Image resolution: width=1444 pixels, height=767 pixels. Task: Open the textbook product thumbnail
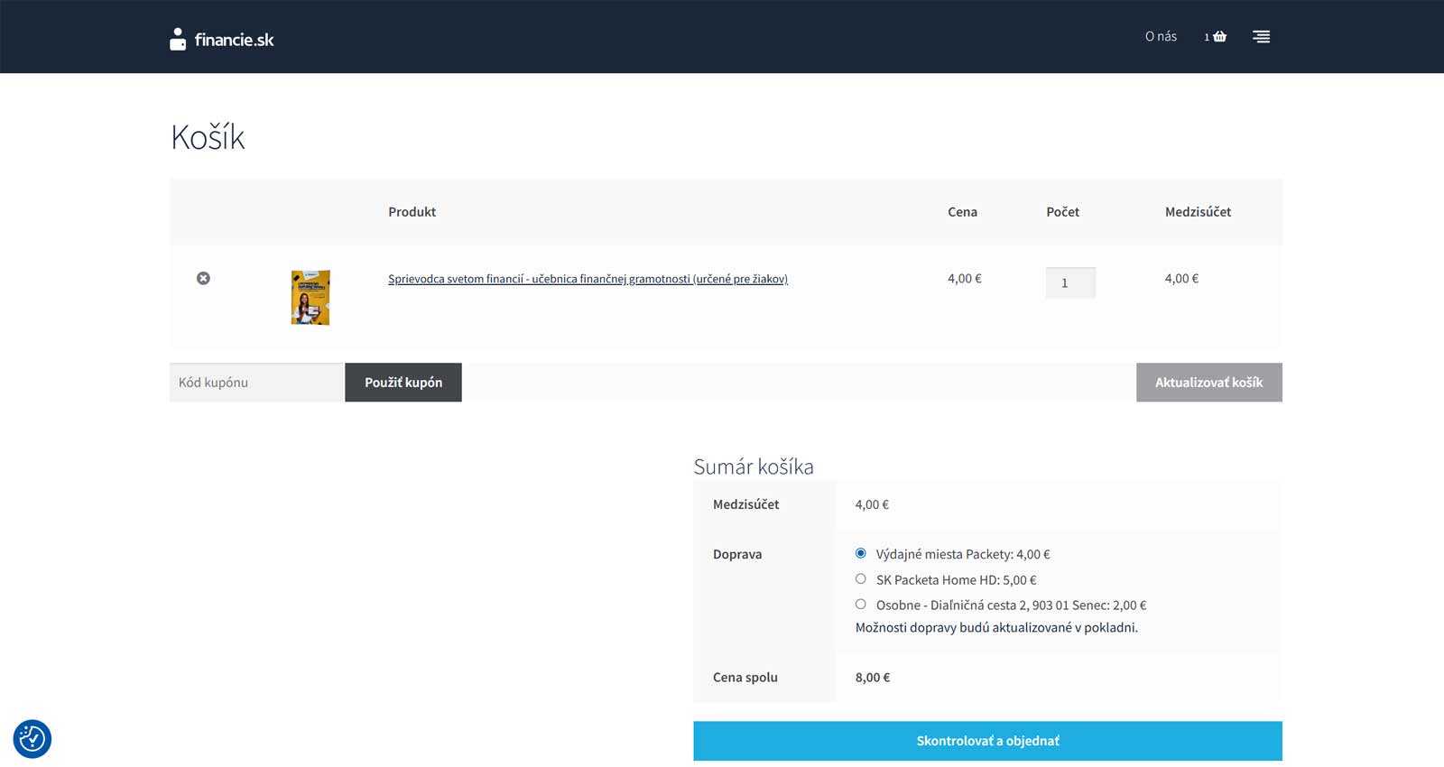click(310, 297)
